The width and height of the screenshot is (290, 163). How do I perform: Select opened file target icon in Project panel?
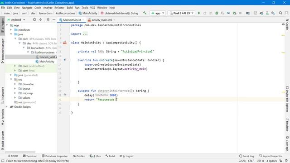point(34,19)
